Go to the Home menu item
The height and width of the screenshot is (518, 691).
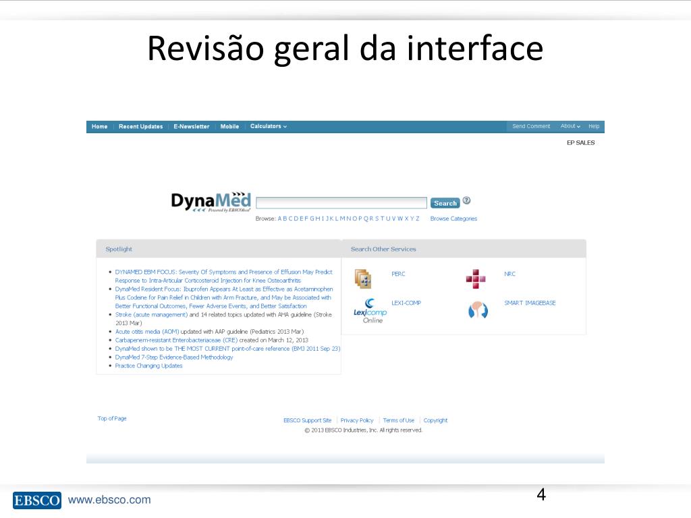click(x=100, y=126)
